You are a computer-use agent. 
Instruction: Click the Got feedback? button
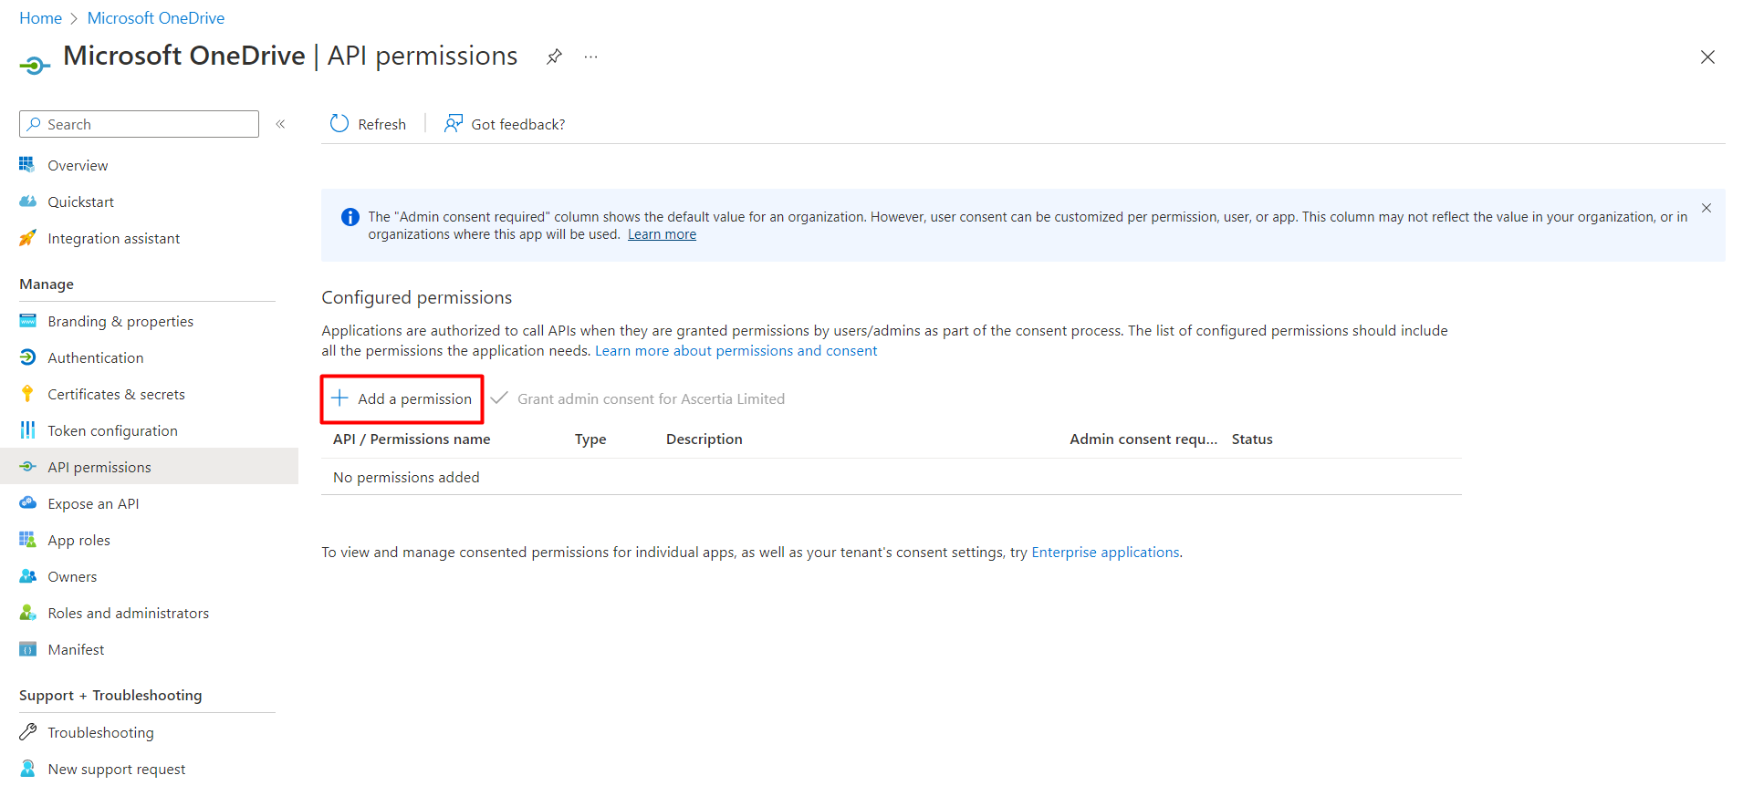tap(505, 124)
